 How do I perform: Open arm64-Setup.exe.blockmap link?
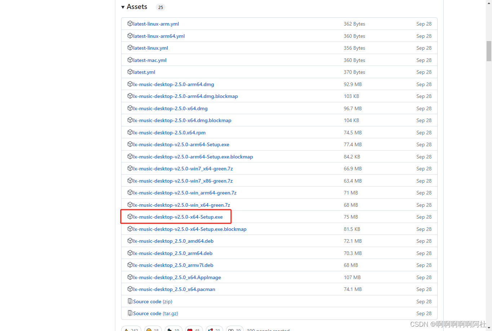tap(193, 157)
